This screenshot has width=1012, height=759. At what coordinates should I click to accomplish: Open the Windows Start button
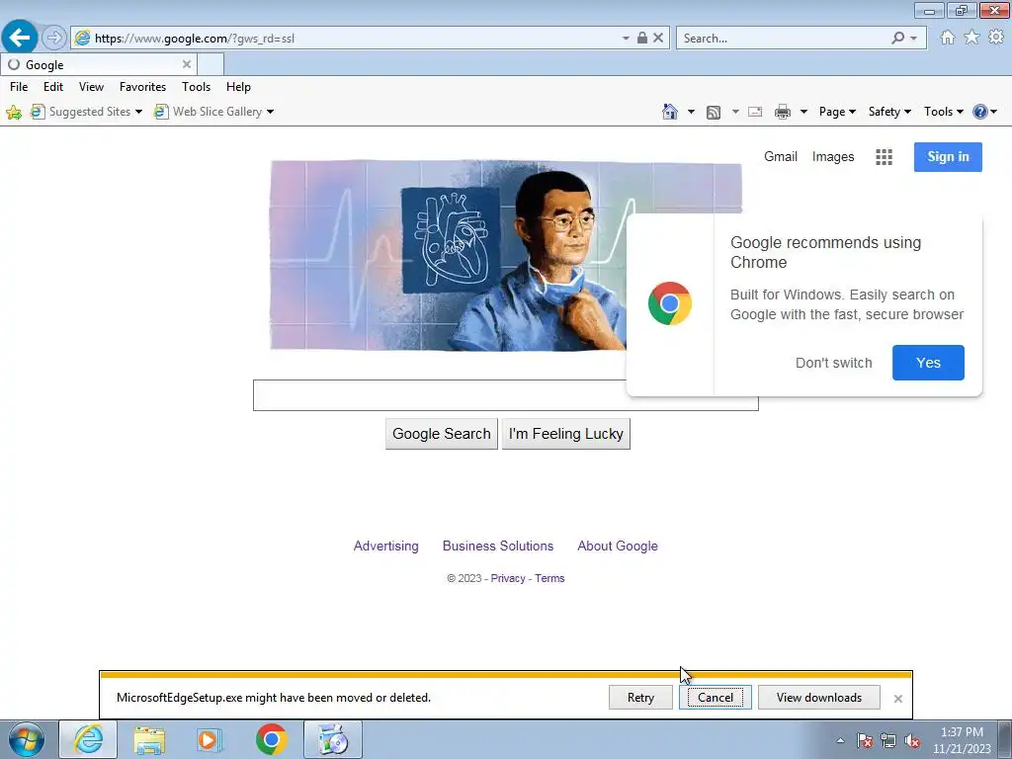pyautogui.click(x=27, y=739)
